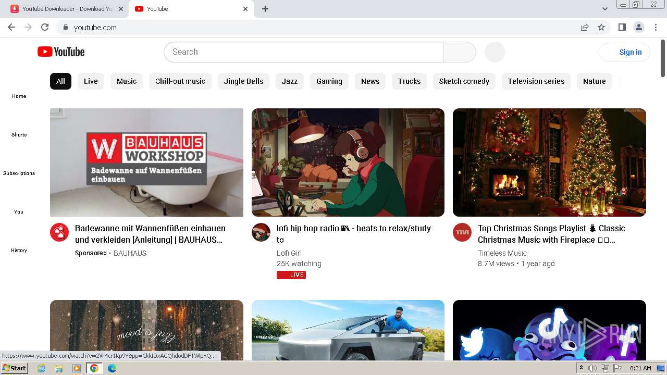This screenshot has width=667, height=375.
Task: Close the YouTube Downloader tab
Action: coord(121,9)
